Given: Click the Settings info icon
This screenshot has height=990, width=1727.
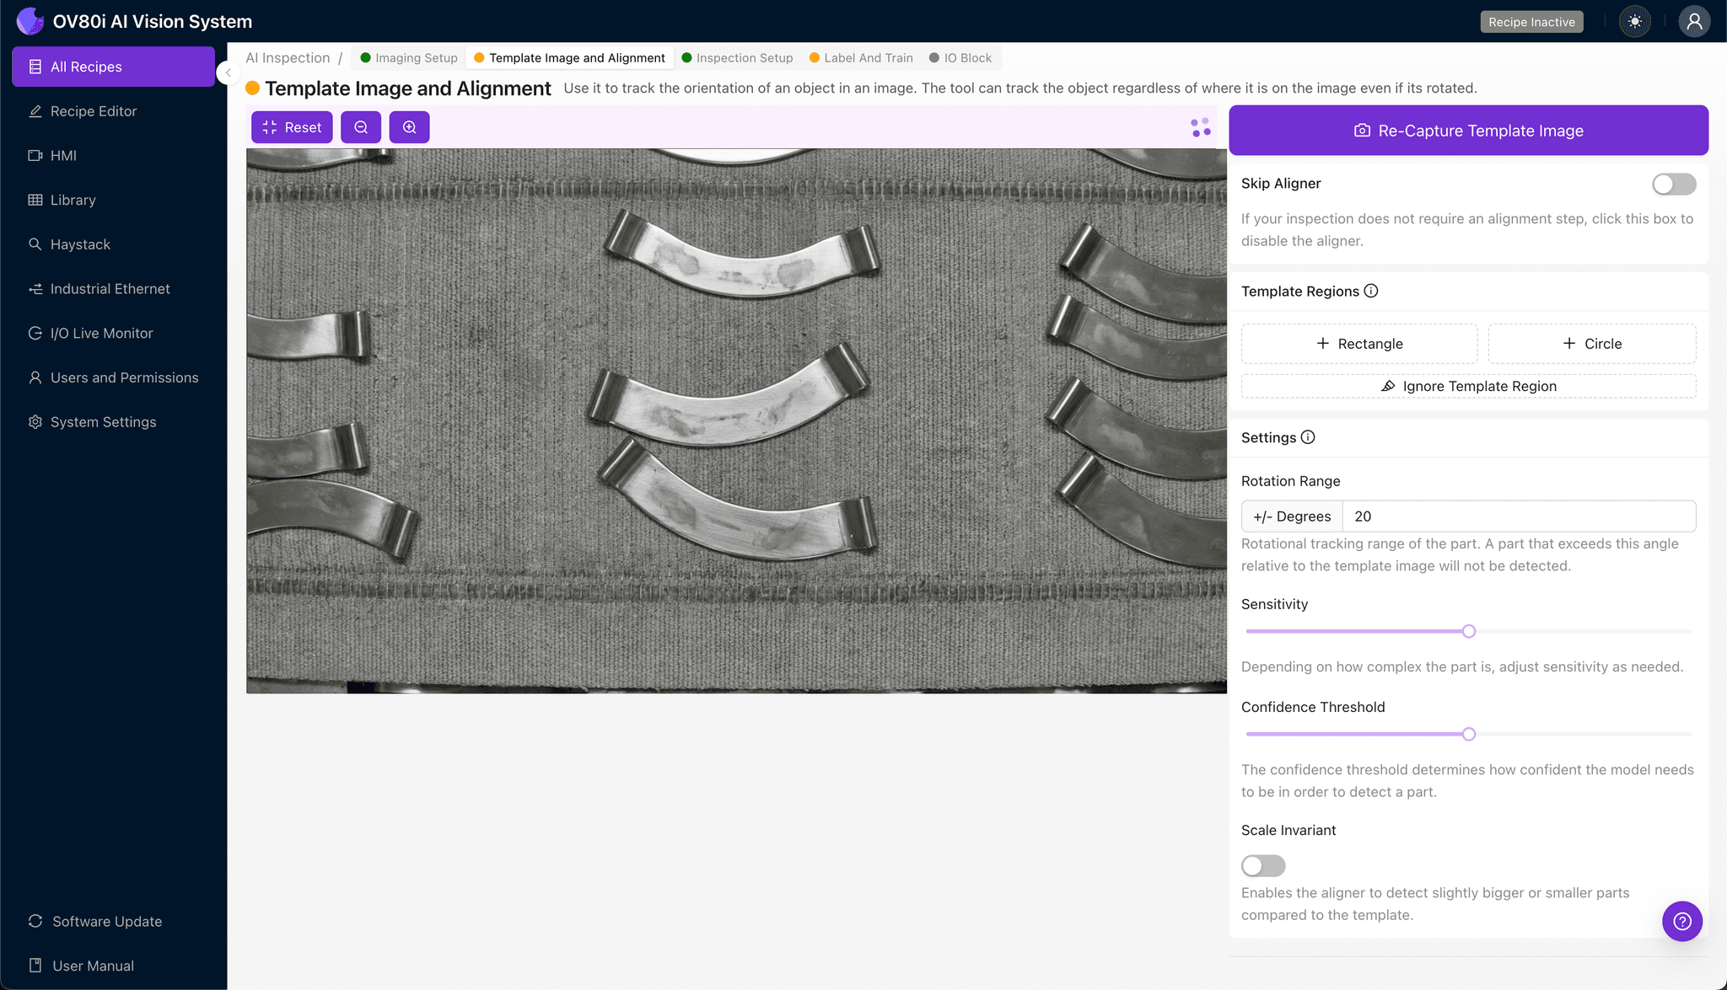Looking at the screenshot, I should [1308, 437].
